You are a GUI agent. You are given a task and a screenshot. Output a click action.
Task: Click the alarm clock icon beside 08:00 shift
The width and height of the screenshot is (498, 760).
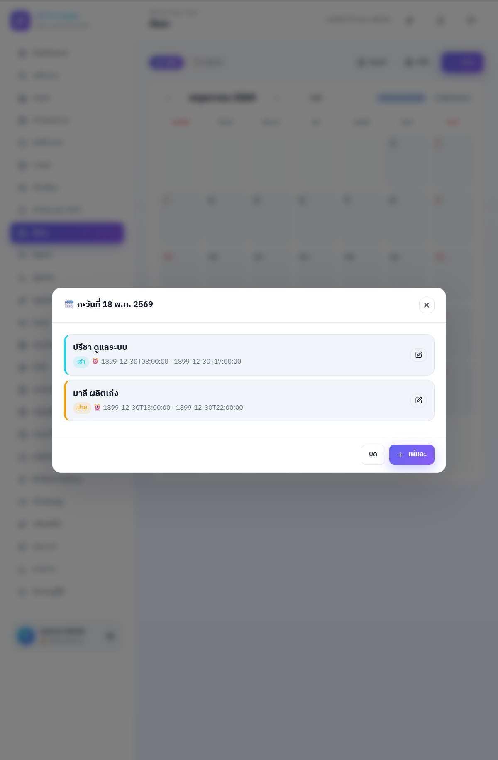click(95, 361)
